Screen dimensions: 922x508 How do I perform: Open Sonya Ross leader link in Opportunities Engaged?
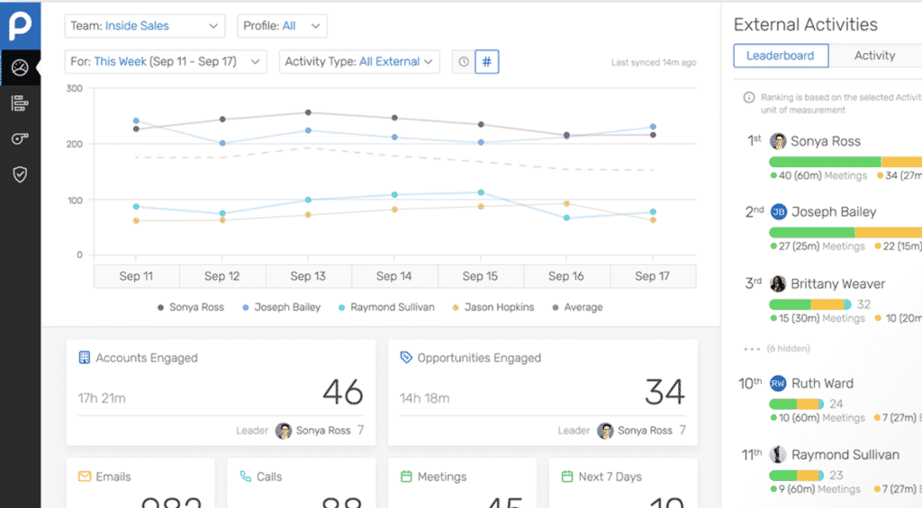(x=645, y=431)
